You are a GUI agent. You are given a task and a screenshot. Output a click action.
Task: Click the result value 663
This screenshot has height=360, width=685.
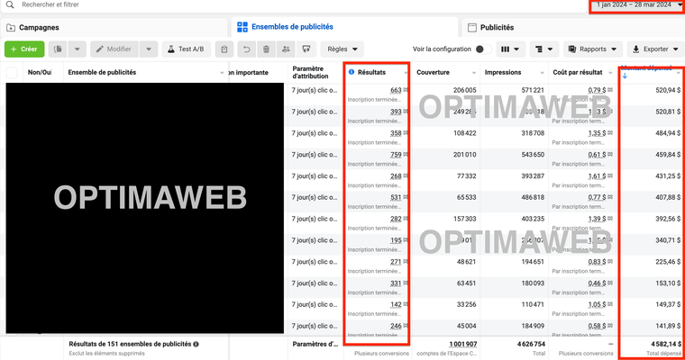396,90
